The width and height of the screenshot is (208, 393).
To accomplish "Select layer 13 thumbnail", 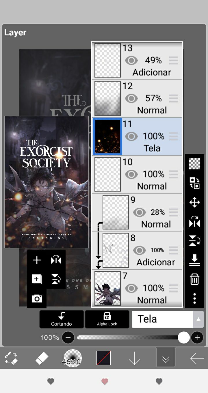I will coord(107,60).
